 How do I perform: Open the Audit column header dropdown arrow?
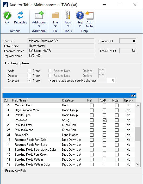click(110, 101)
